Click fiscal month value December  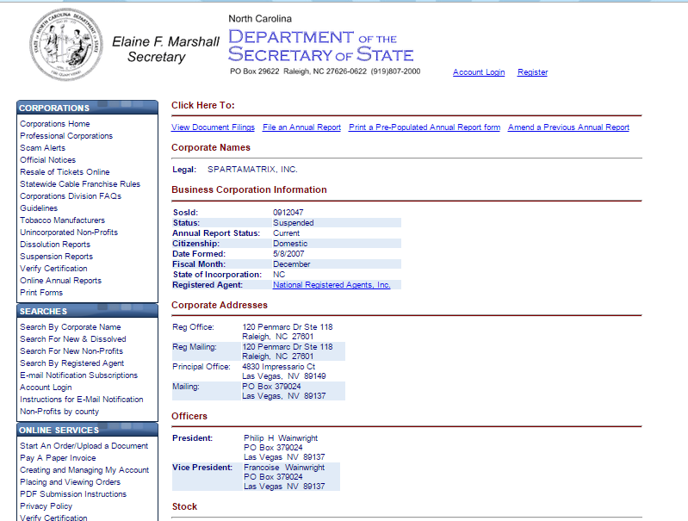pyautogui.click(x=292, y=264)
